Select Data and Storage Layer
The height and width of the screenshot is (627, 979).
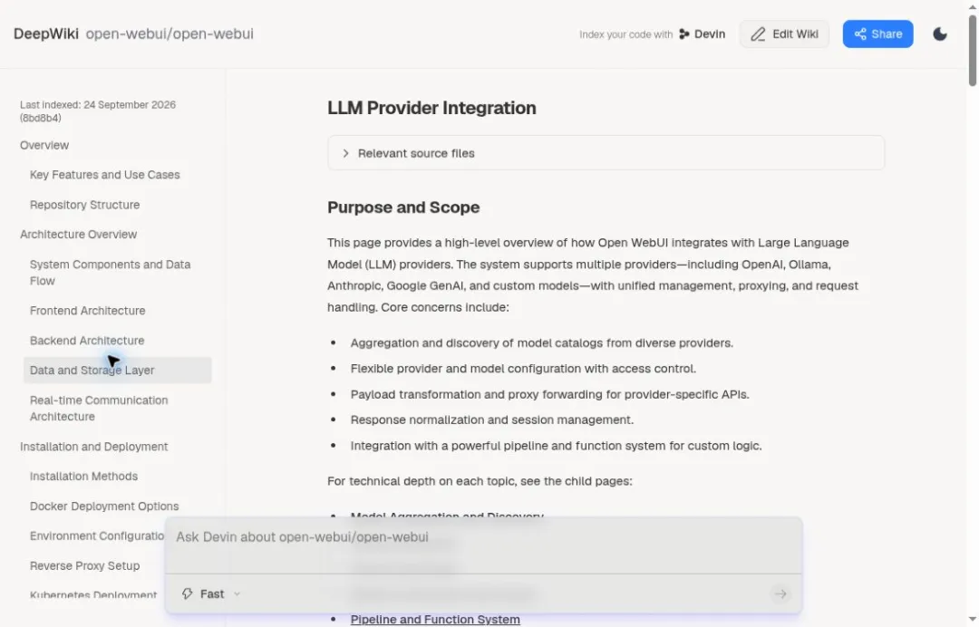pos(117,370)
